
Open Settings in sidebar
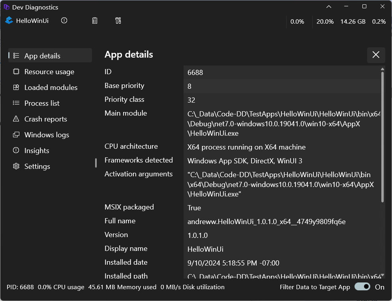coord(50,166)
